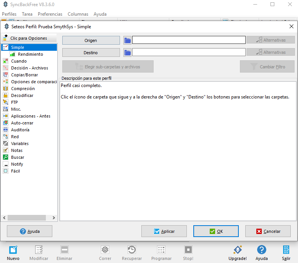298x263 pixels.
Task: Click the Cancelar button
Action: pyautogui.click(x=268, y=231)
